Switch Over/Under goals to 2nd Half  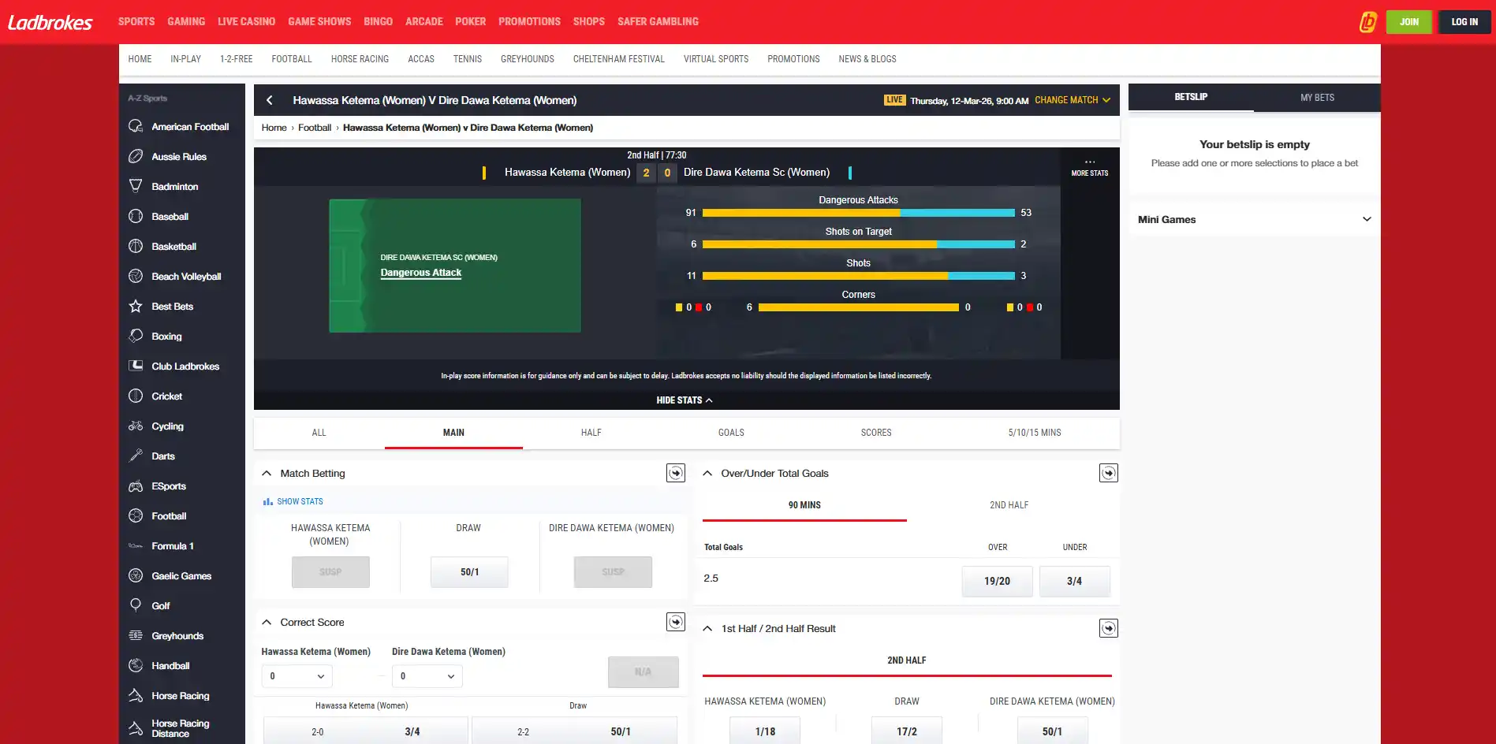coord(1009,505)
